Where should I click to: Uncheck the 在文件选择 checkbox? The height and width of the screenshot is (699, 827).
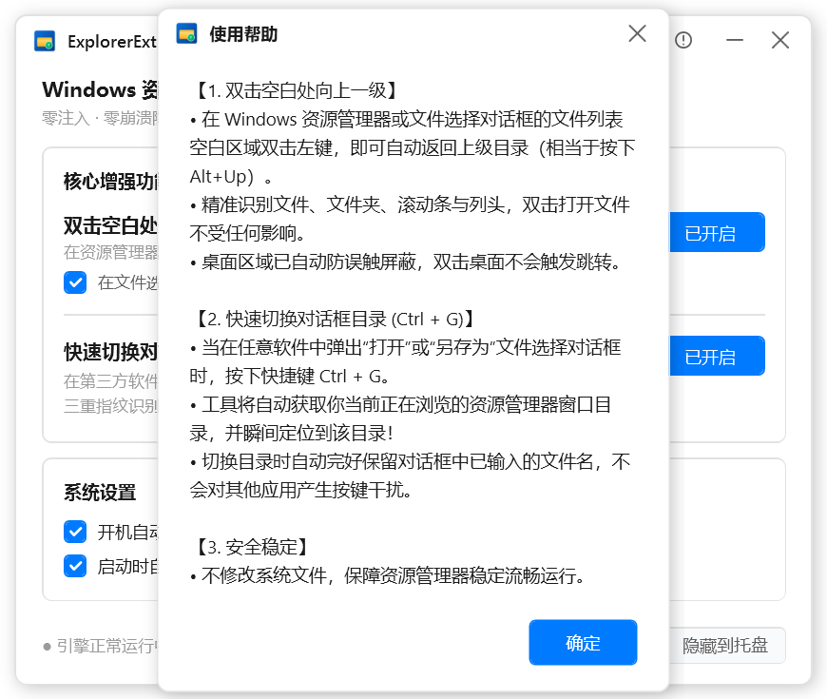coord(75,282)
